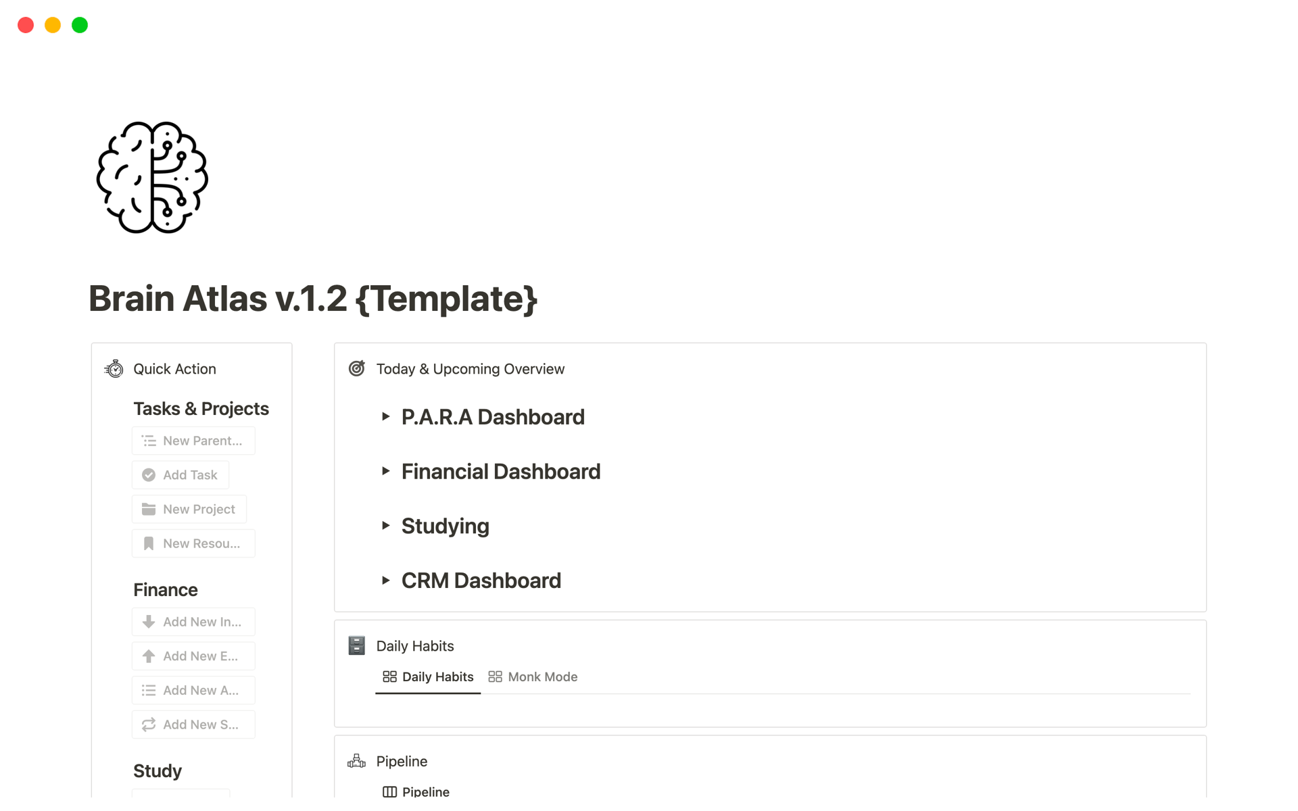Open the Pipeline board view tab
This screenshot has width=1298, height=811.
click(x=416, y=791)
